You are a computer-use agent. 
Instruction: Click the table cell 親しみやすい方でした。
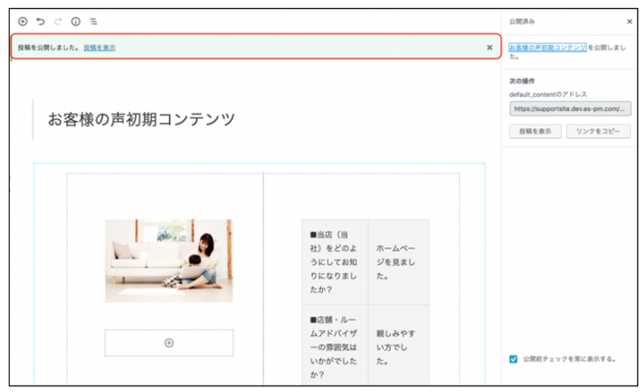397,347
